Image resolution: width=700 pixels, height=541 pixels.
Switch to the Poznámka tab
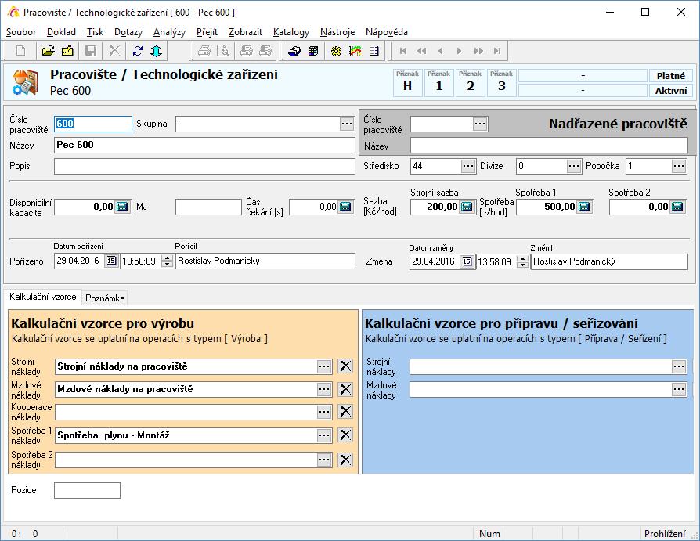pyautogui.click(x=105, y=298)
